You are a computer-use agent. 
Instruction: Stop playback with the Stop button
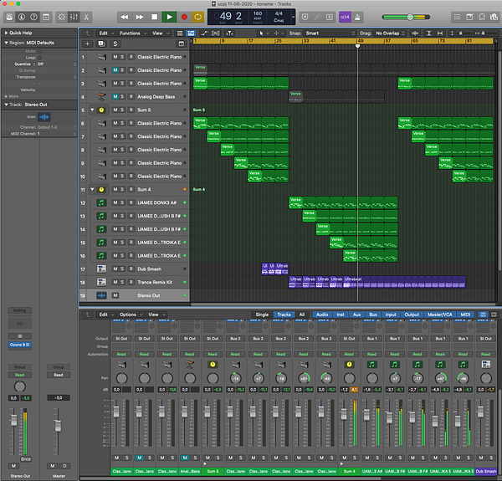point(154,17)
